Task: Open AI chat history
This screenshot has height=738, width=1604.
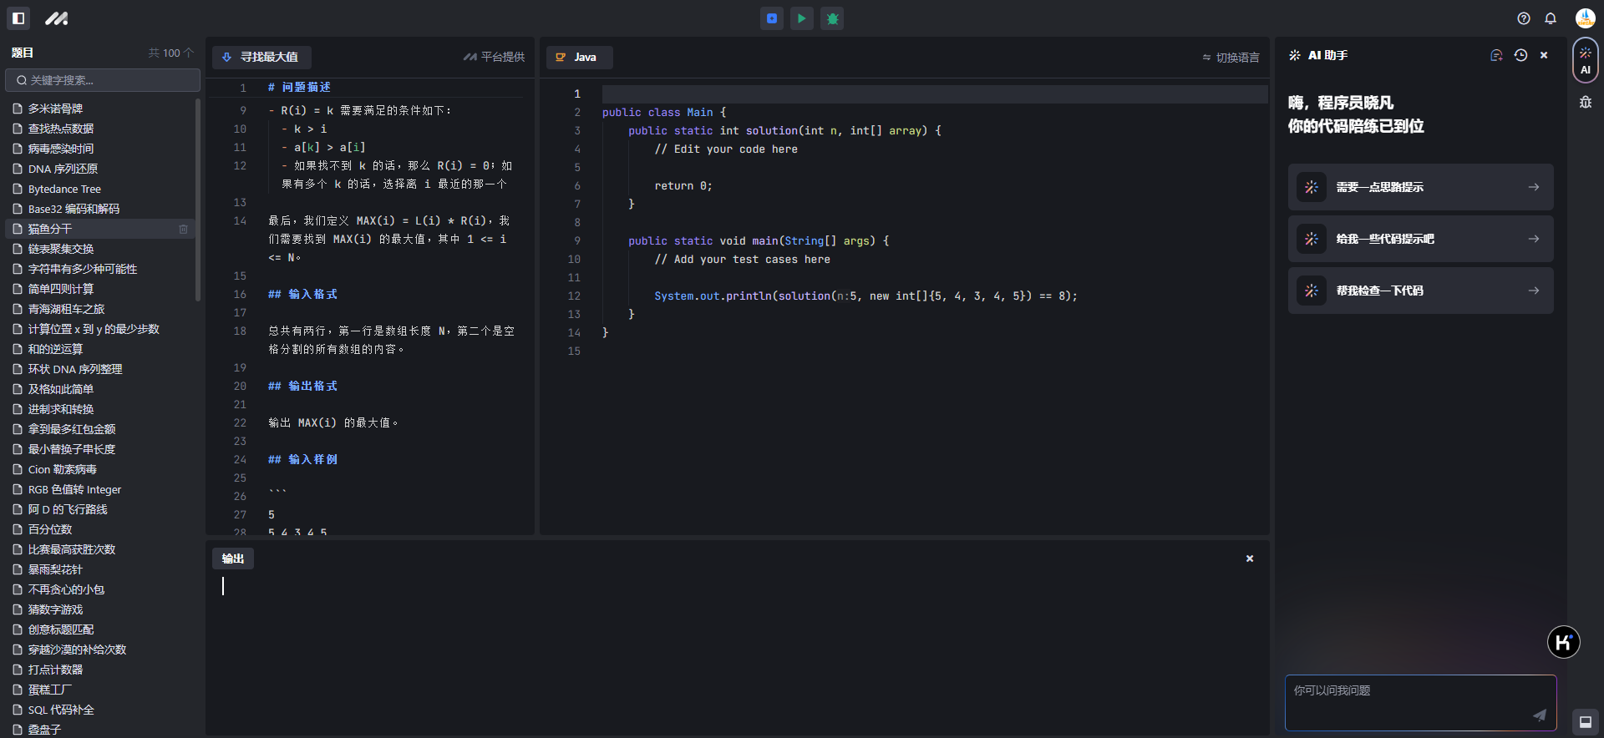Action: tap(1520, 55)
